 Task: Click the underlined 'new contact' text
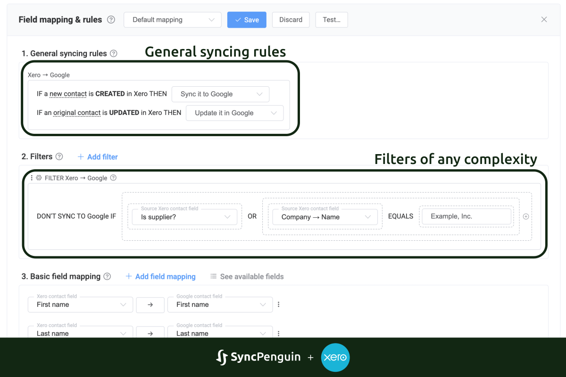point(68,94)
